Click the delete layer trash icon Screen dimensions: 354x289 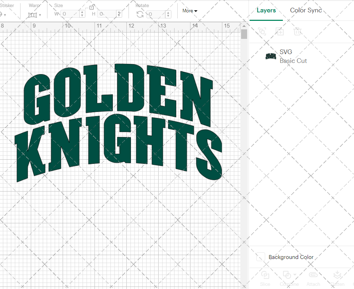pos(298,32)
